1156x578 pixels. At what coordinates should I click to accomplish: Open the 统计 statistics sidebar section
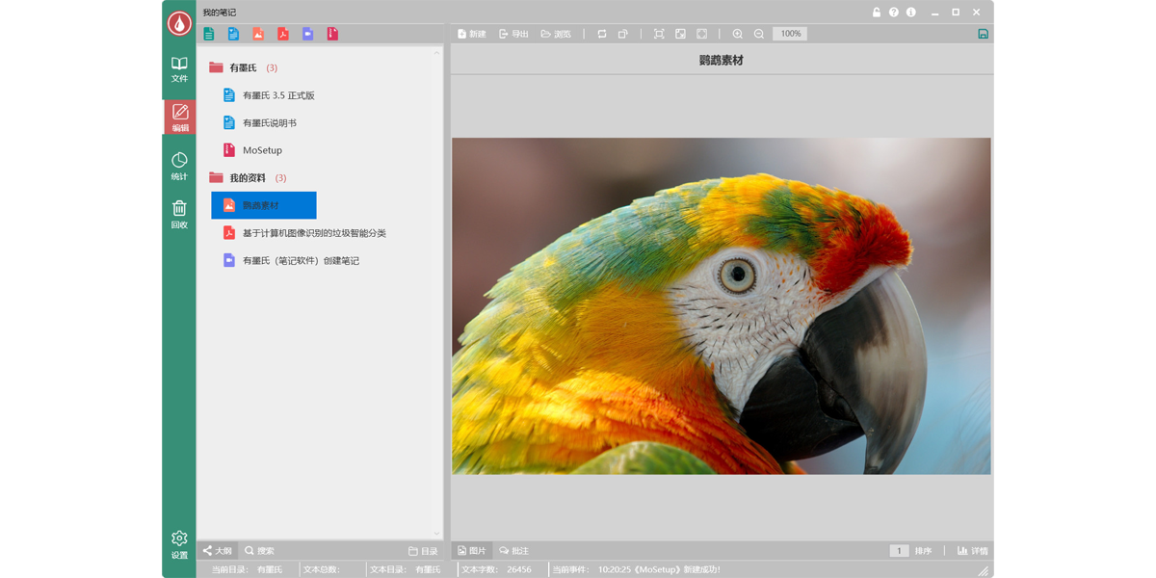pyautogui.click(x=179, y=166)
